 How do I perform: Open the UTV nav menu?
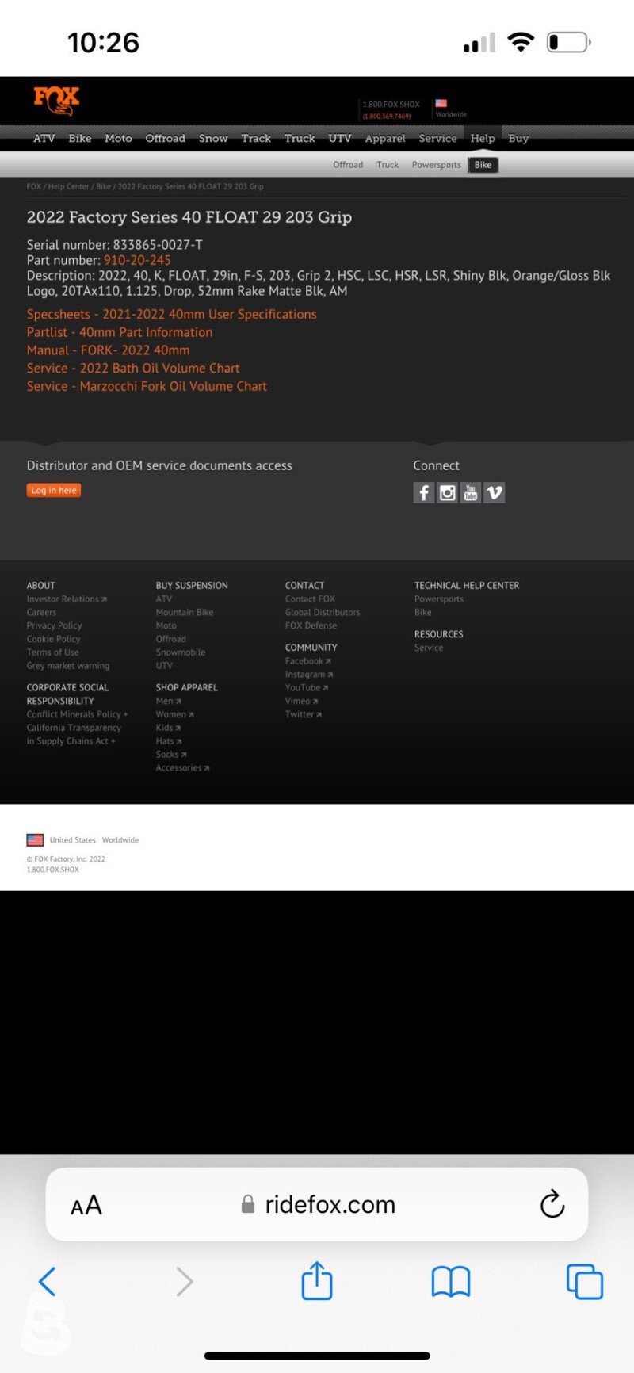coord(340,138)
